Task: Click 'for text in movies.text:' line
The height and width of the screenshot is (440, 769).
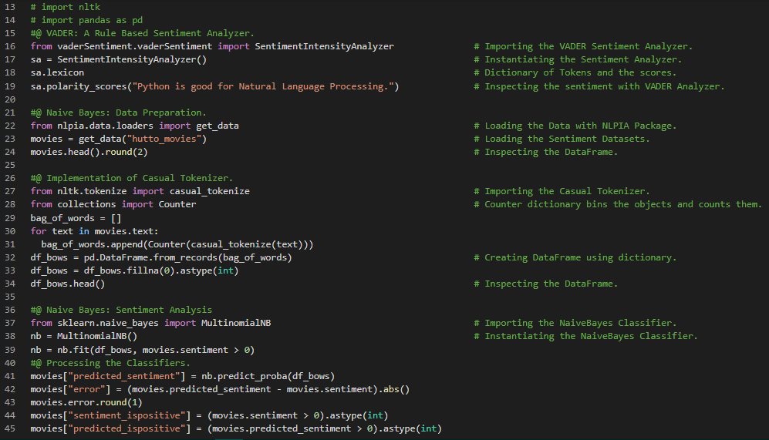Action: point(94,231)
